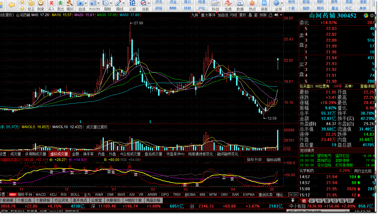Toggle 窗 window option in chart toolbar

click(x=256, y=15)
